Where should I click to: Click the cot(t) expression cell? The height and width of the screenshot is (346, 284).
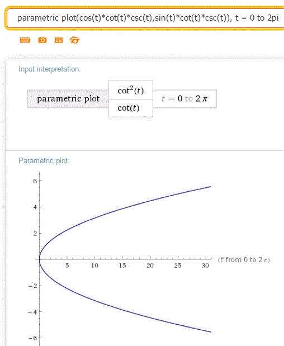(x=131, y=108)
